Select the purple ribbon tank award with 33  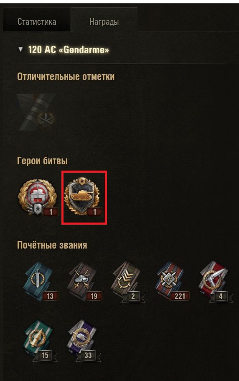point(84,340)
